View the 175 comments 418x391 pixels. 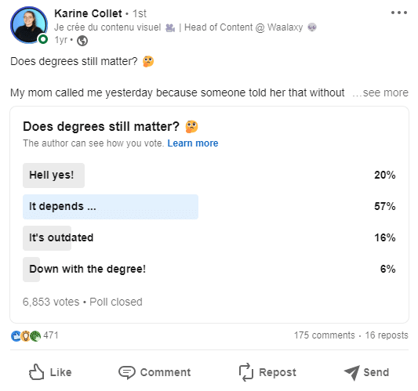[325, 335]
